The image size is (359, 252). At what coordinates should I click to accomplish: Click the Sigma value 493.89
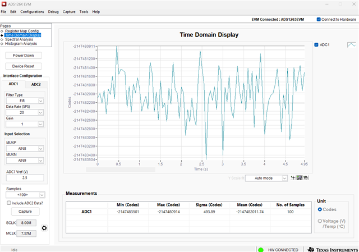point(209,212)
